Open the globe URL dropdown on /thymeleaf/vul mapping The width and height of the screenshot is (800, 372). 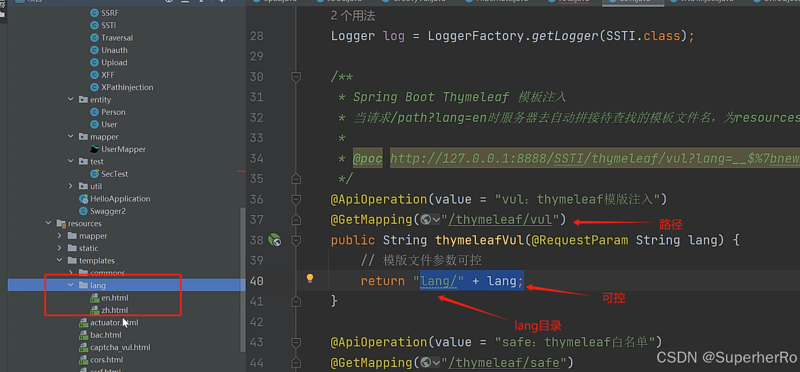point(431,220)
